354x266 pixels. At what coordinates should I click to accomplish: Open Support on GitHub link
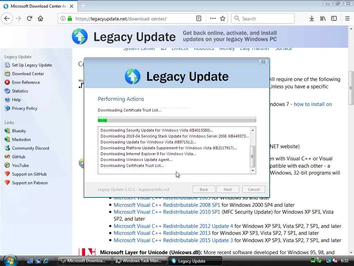click(29, 174)
